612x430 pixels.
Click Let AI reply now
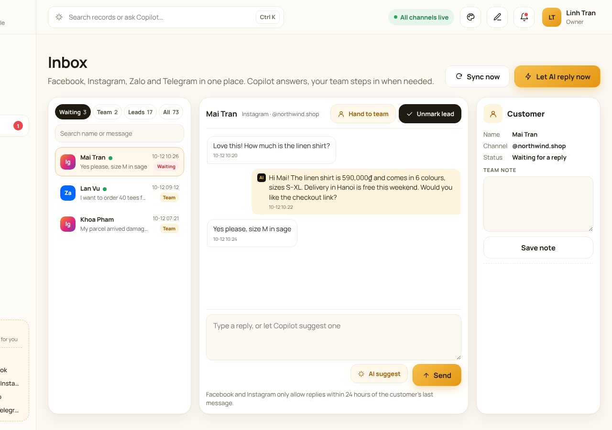557,76
